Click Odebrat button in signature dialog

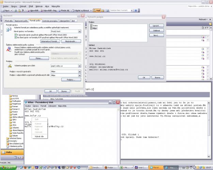[156, 31]
